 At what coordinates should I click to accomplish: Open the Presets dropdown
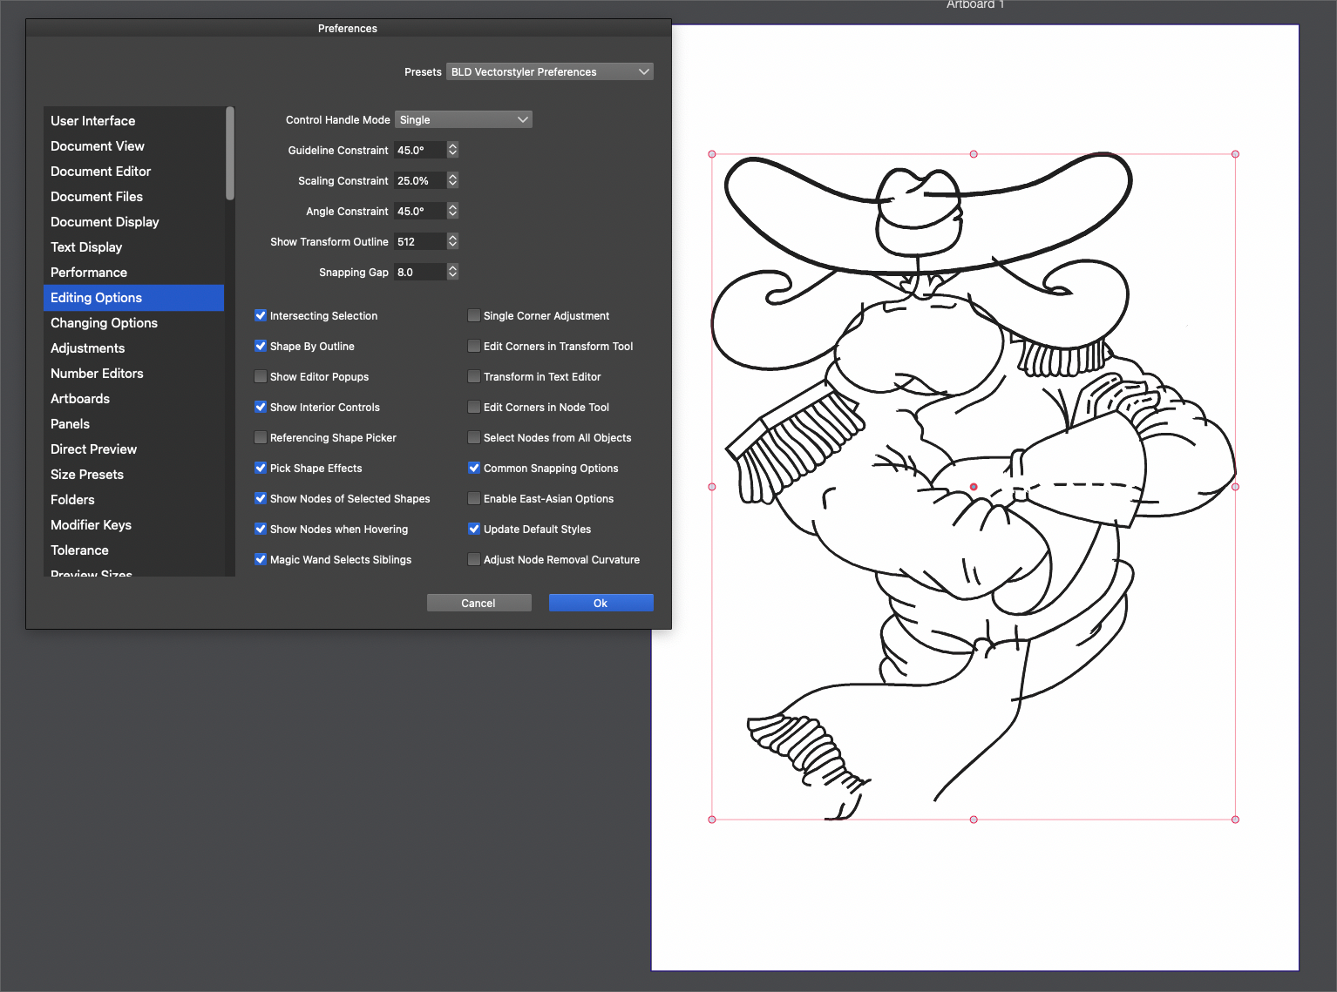pyautogui.click(x=549, y=71)
